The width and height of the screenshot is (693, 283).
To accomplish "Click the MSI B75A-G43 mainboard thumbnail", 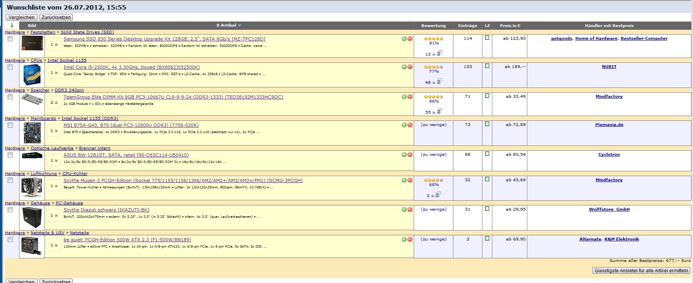I will (x=32, y=133).
